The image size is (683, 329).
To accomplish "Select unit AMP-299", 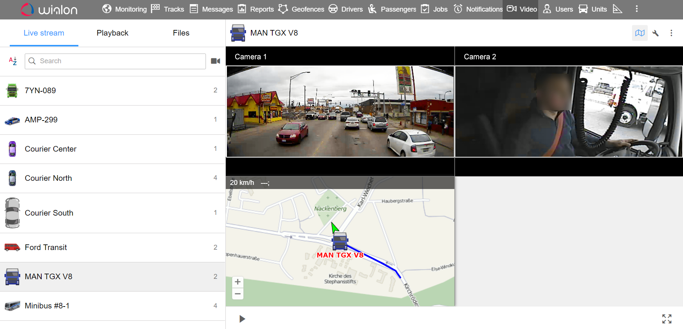I will point(113,120).
